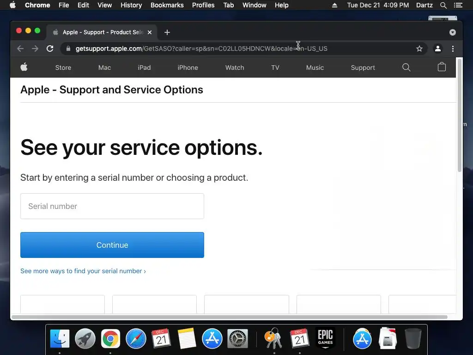Reload the page with the refresh icon
The height and width of the screenshot is (355, 473).
click(x=50, y=49)
